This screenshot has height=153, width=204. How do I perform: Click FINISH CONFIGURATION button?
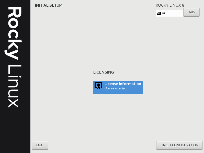pos(179,145)
